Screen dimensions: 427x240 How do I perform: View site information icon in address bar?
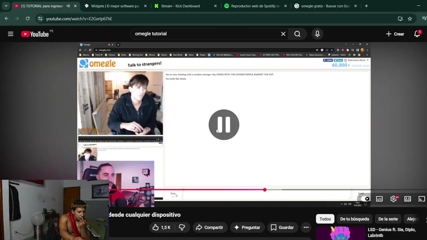[40, 19]
